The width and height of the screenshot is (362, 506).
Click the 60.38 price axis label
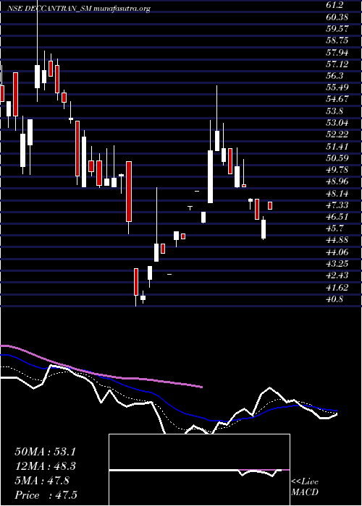point(337,17)
